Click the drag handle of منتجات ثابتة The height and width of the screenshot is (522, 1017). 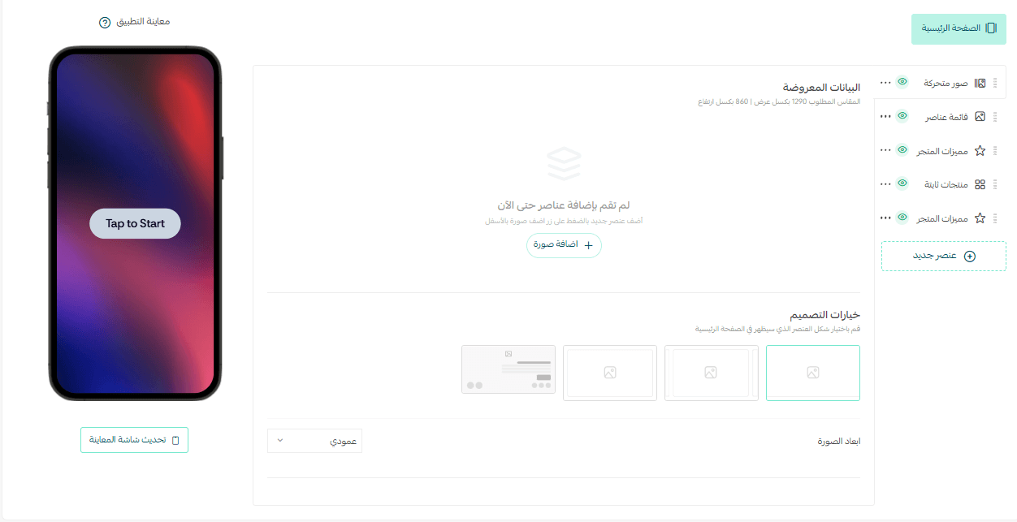pyautogui.click(x=995, y=184)
